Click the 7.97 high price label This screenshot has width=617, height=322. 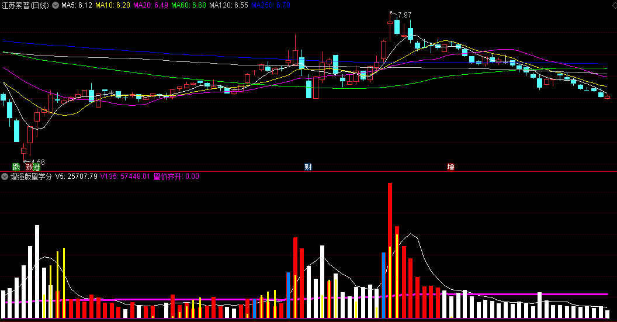click(404, 15)
